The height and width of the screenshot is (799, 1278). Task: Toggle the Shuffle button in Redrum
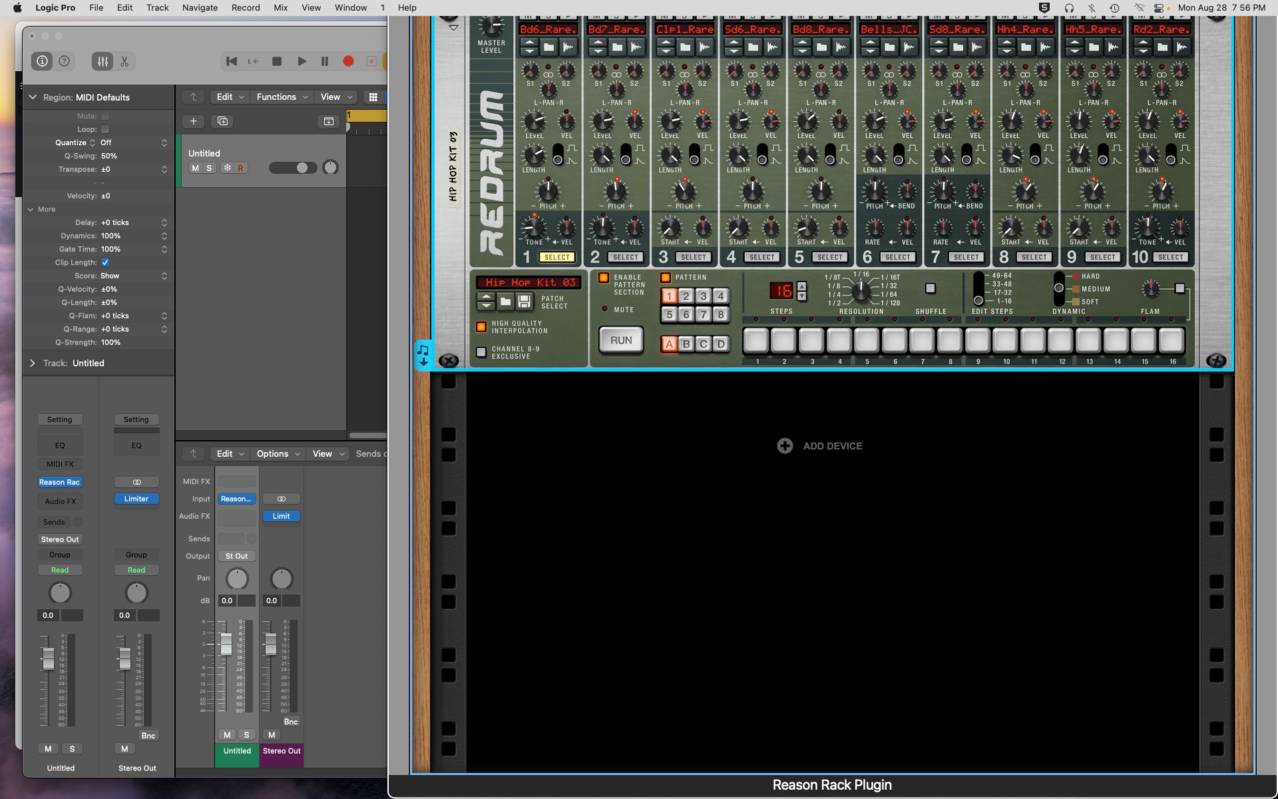[931, 288]
